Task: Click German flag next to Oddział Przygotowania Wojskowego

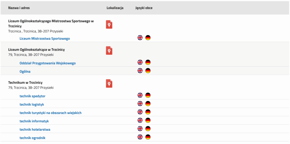Action: (148, 62)
